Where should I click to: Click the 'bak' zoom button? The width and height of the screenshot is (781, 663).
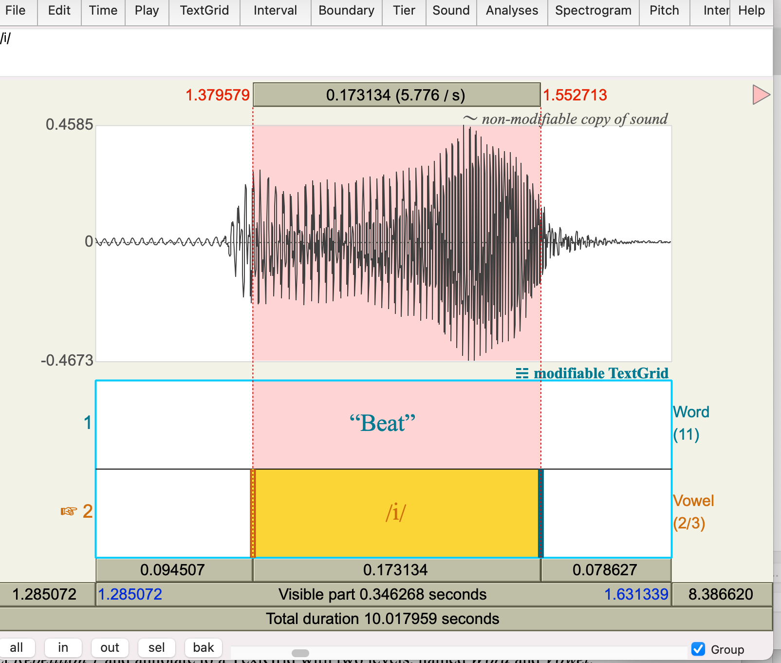pyautogui.click(x=204, y=648)
